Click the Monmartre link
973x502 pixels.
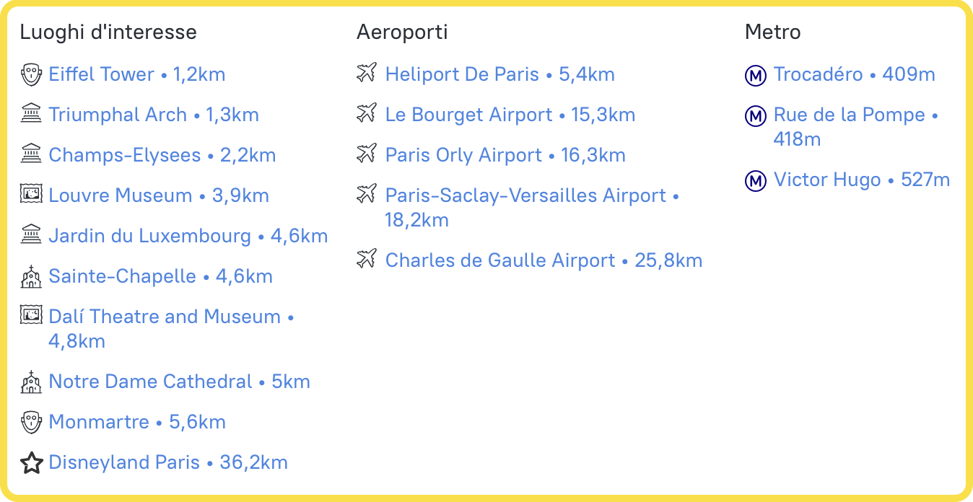pyautogui.click(x=99, y=422)
